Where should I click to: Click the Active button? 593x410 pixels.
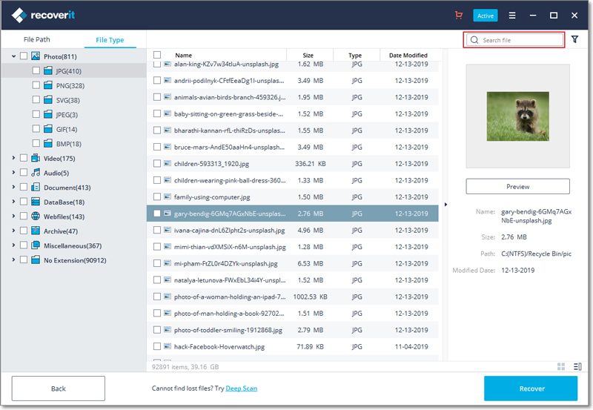point(486,16)
